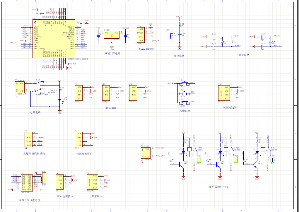Select the T_EC1 220uF capacitor
Screen dimensions: 299x212
[x=51, y=92]
